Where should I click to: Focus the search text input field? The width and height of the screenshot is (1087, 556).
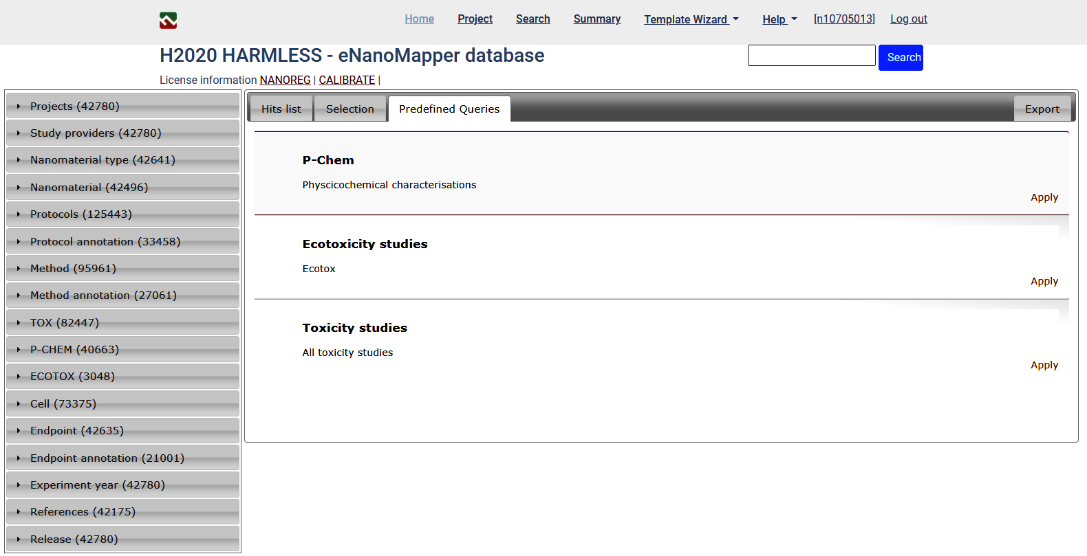click(x=811, y=56)
